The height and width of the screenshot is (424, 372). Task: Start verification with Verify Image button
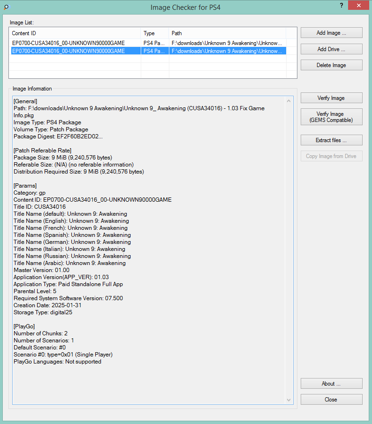pos(331,98)
